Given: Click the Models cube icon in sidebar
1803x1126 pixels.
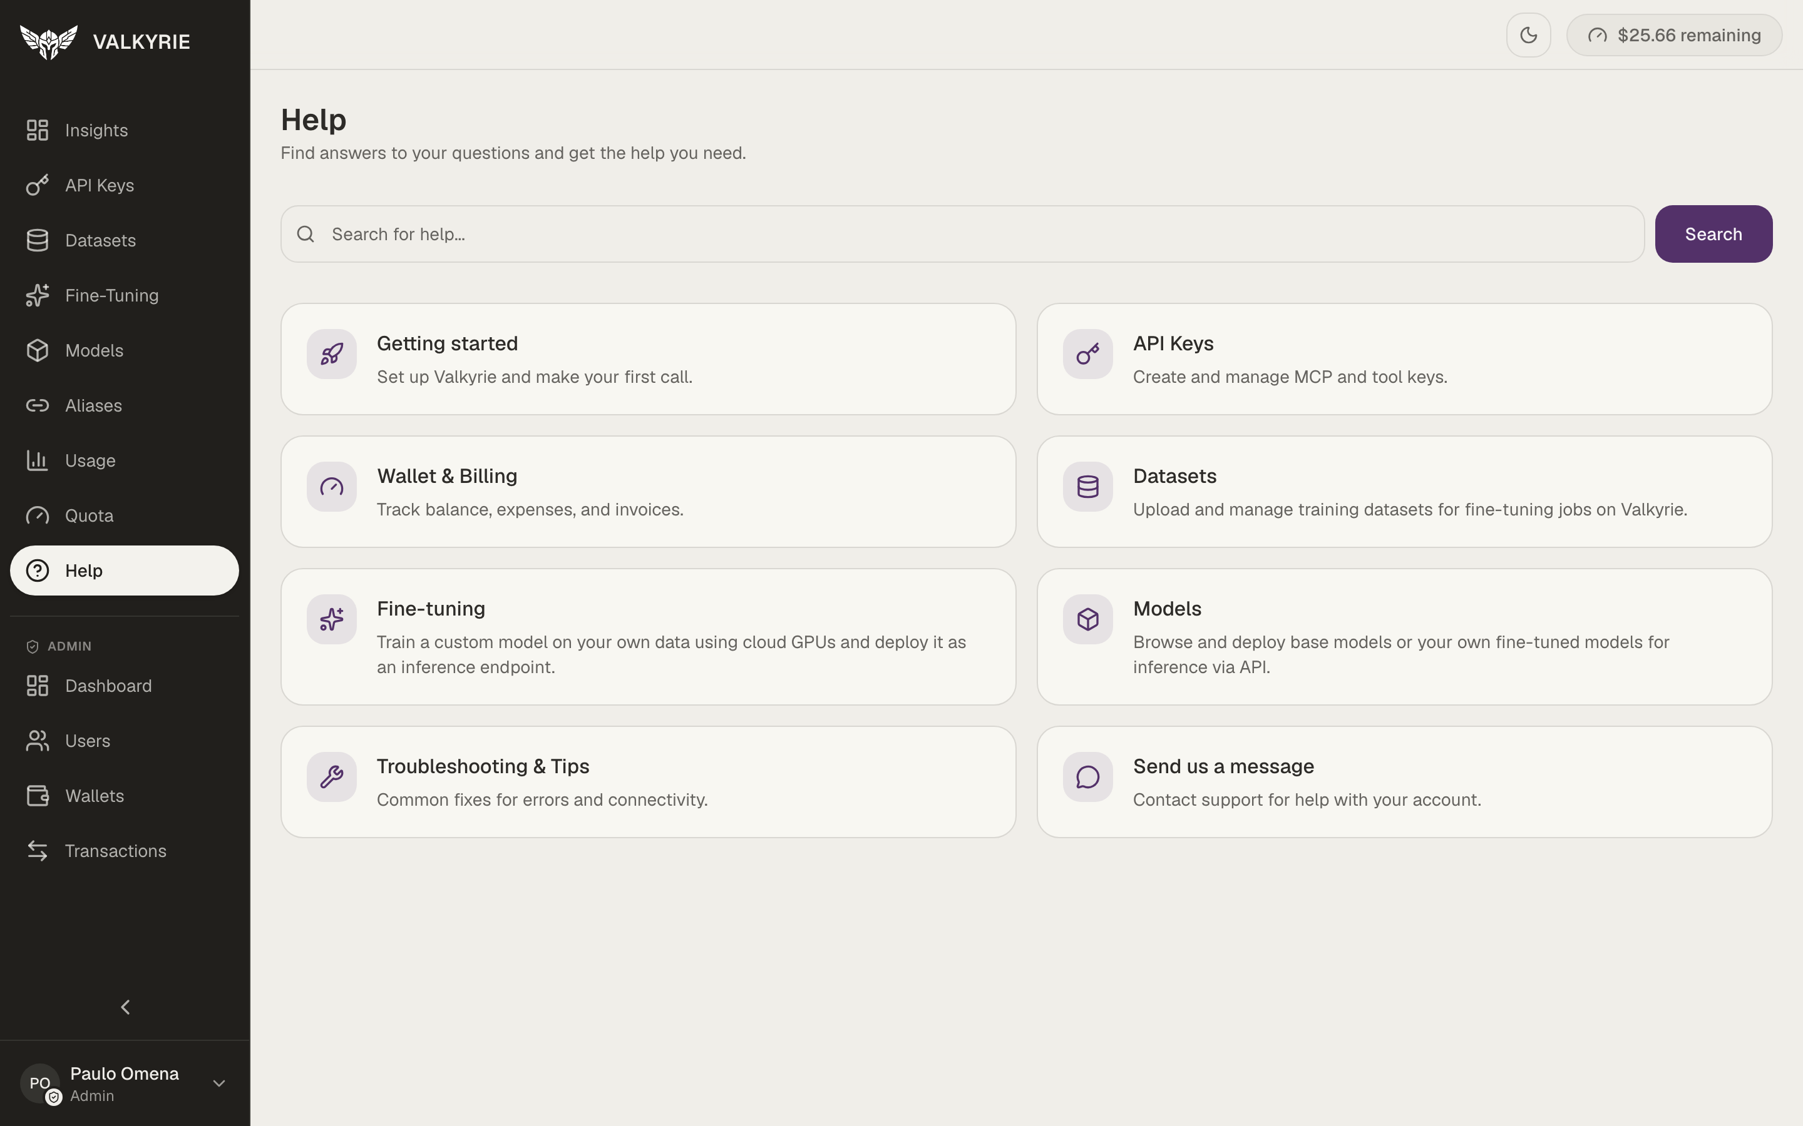Looking at the screenshot, I should tap(38, 351).
